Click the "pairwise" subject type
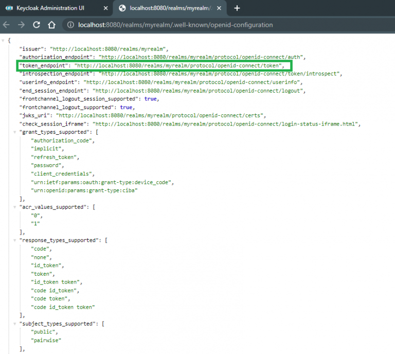The image size is (395, 354). point(46,341)
